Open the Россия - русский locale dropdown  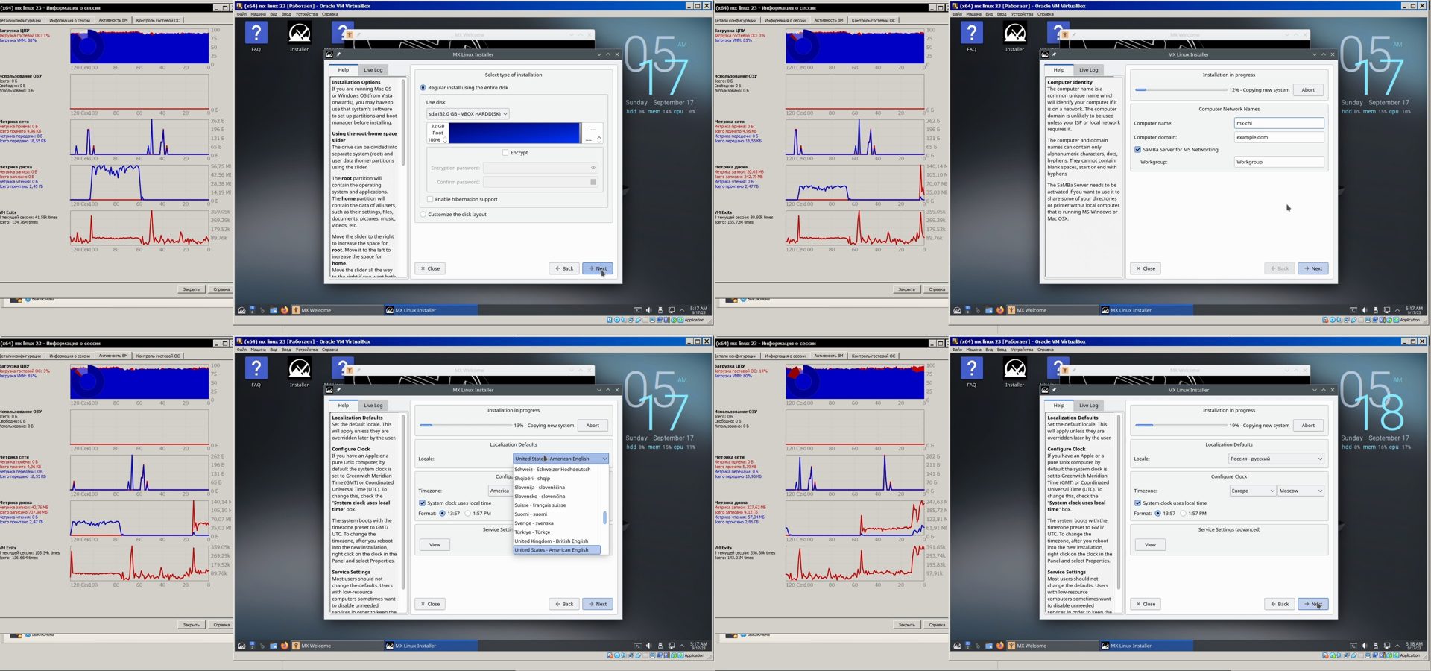pyautogui.click(x=1276, y=459)
